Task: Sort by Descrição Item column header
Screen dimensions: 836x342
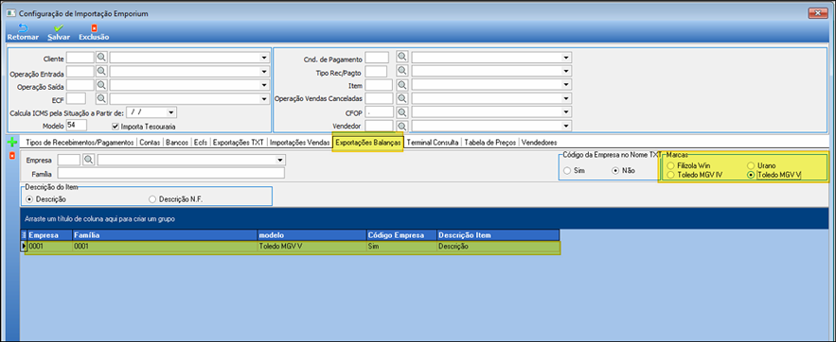Action: 498,234
